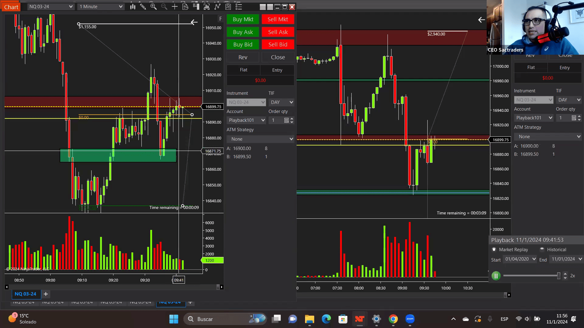Select the Historical radio button
Viewport: 584px width, 328px height.
click(x=542, y=249)
